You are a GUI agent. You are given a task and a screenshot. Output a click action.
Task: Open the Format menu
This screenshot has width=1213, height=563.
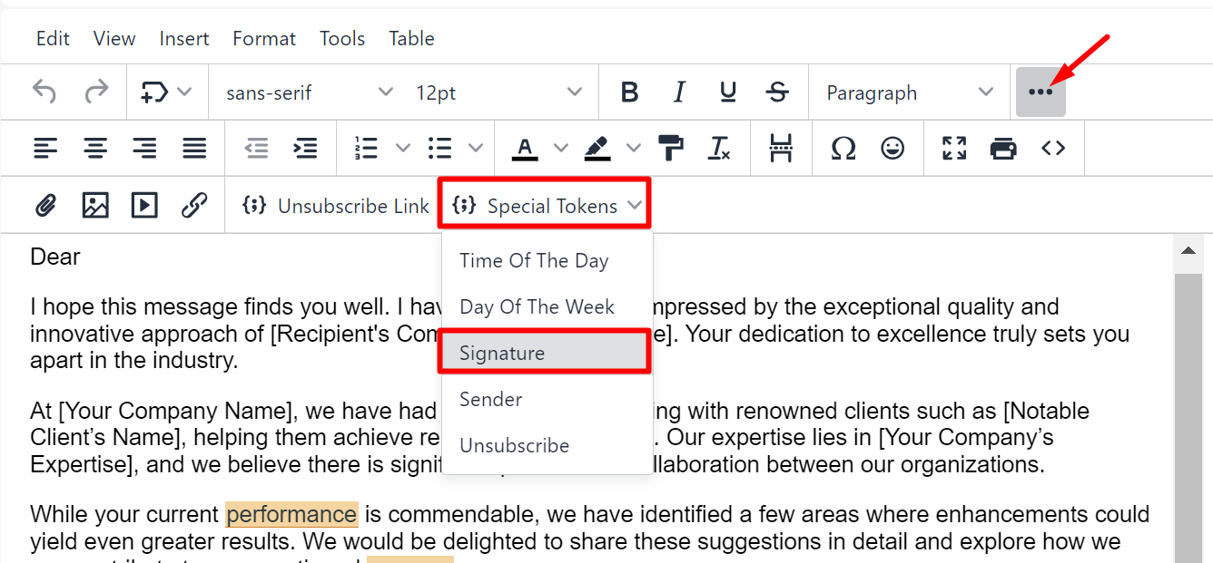[x=264, y=38]
